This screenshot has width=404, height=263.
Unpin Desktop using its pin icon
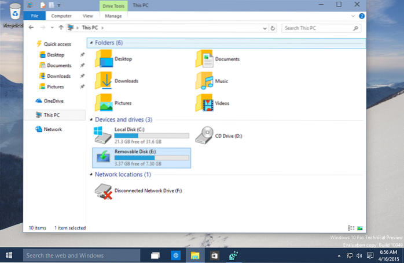click(x=82, y=54)
